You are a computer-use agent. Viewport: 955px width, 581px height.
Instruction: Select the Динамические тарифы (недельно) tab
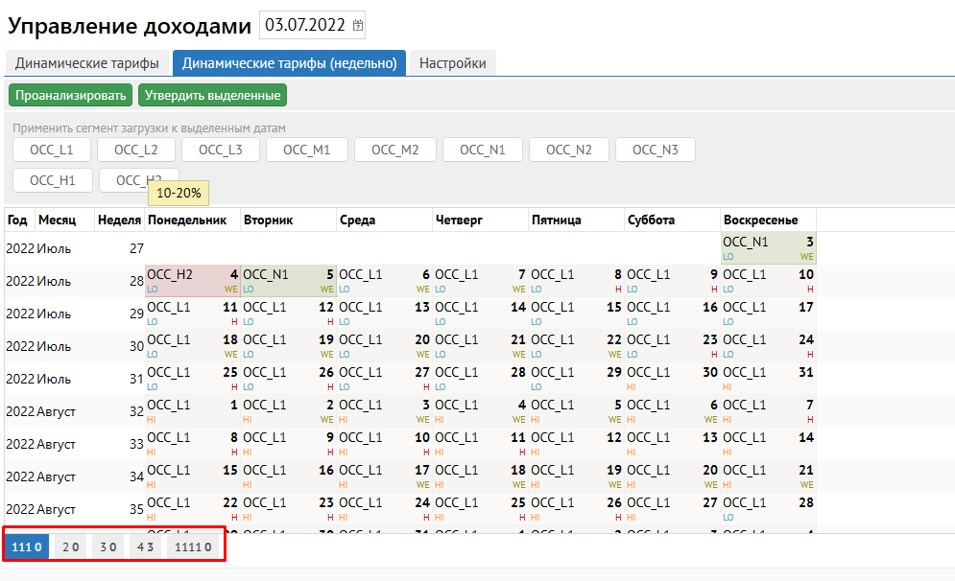(x=289, y=63)
